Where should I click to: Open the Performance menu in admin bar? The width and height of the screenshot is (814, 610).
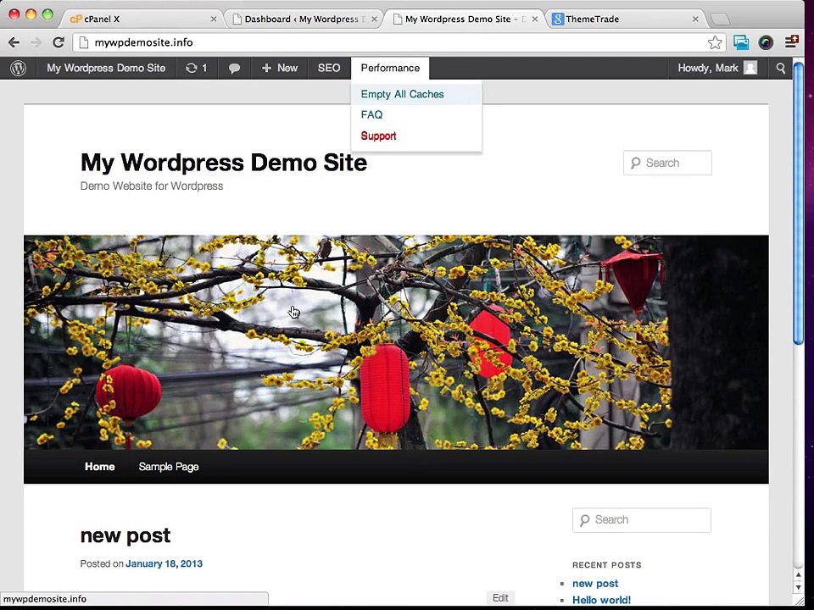390,68
